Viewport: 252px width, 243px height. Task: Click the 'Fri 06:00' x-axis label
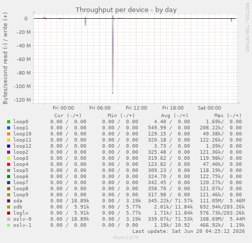point(100,108)
